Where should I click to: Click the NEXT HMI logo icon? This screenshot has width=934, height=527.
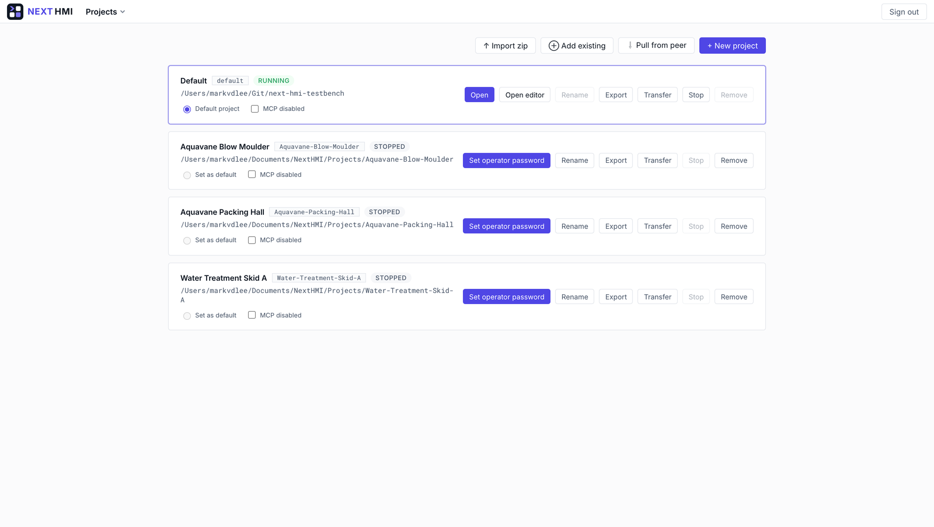[15, 12]
